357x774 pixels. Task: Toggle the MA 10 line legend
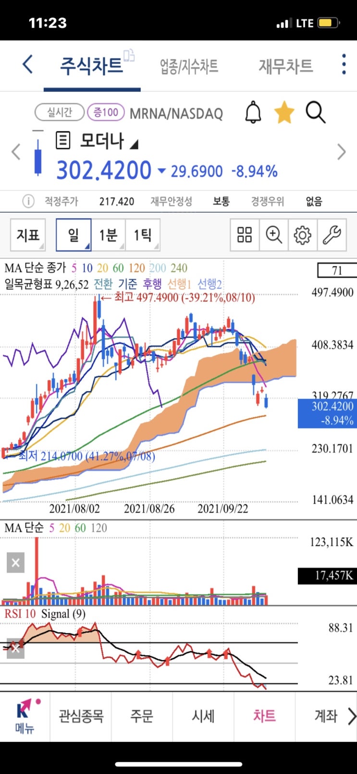click(x=87, y=268)
